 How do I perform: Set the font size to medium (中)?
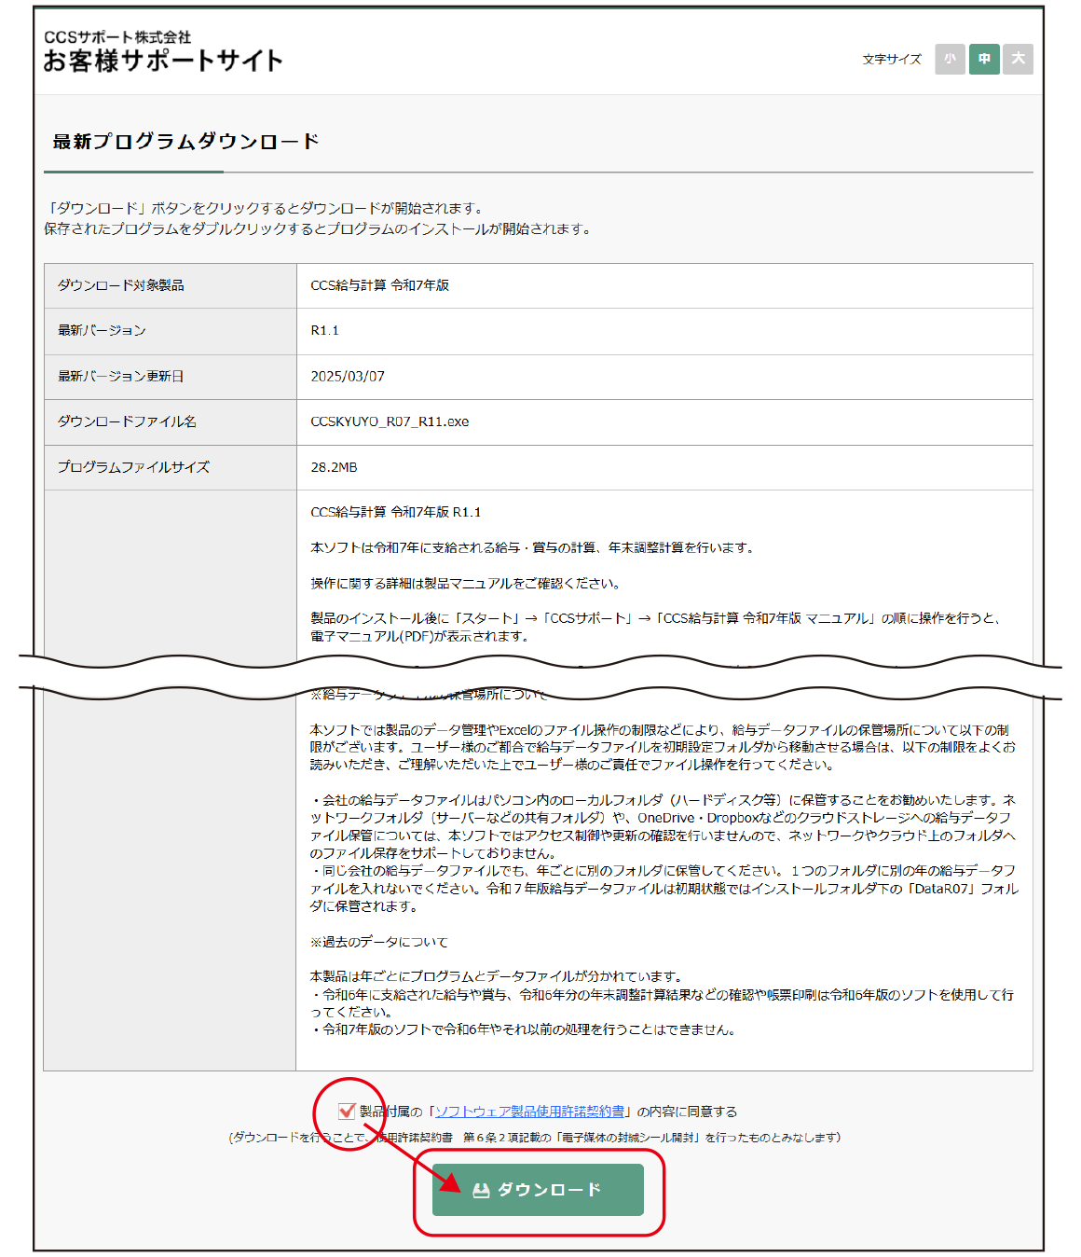984,59
